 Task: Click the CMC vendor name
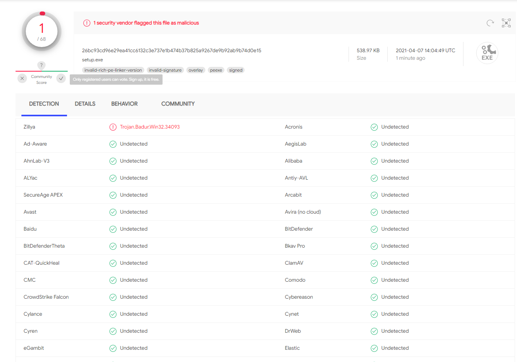[x=30, y=280]
